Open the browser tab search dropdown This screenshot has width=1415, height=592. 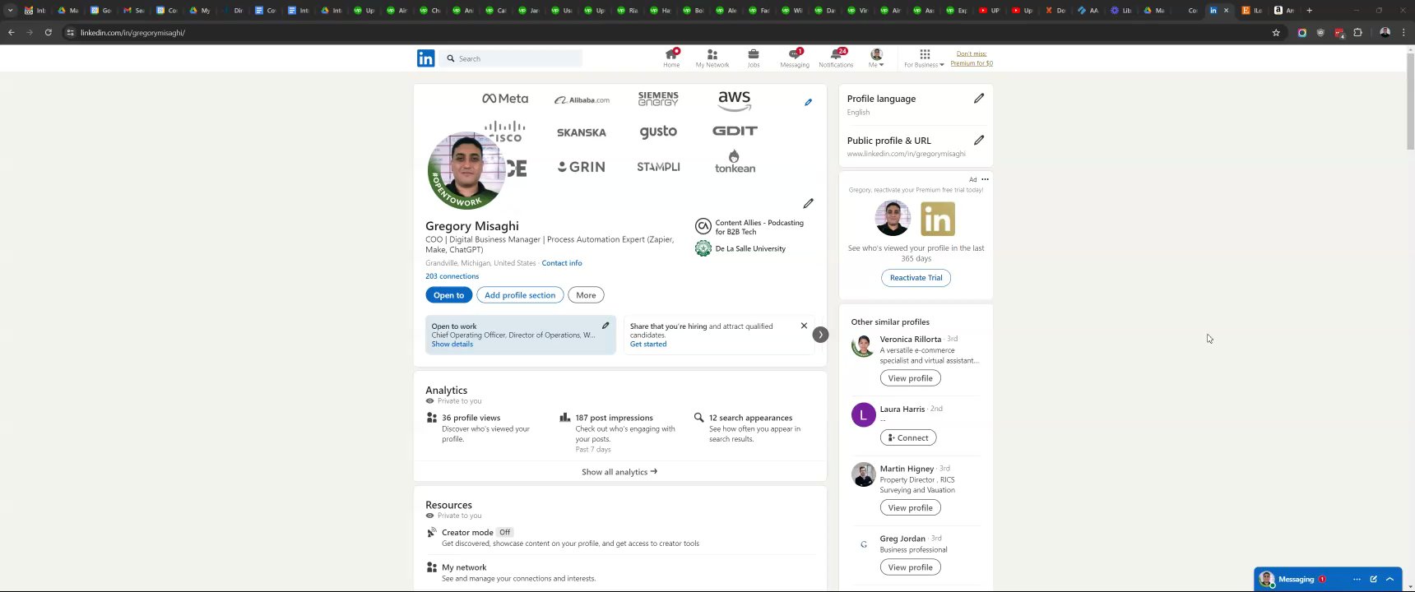click(x=10, y=10)
